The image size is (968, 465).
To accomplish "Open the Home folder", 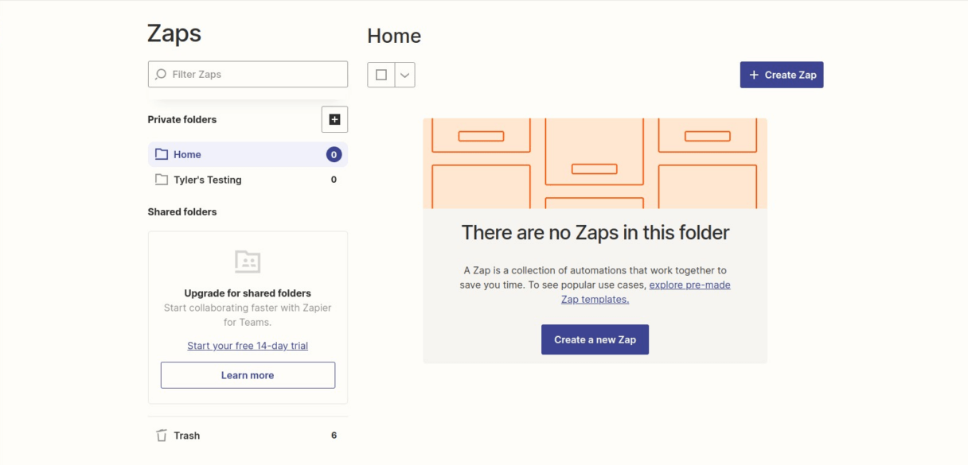I will [248, 154].
